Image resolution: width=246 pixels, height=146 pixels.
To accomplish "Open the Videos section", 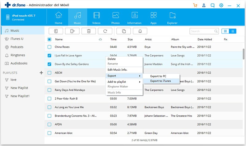I will [96, 18].
